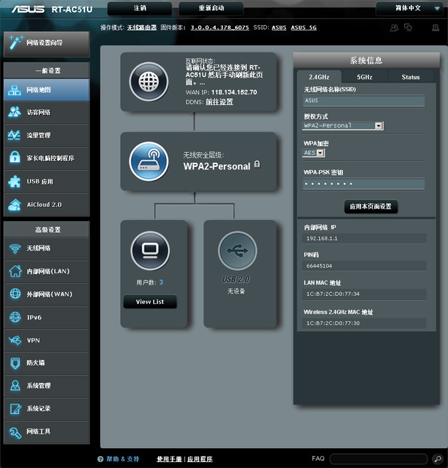Click the Internet status globe icon
Image resolution: width=448 pixels, height=468 pixels.
(x=149, y=82)
